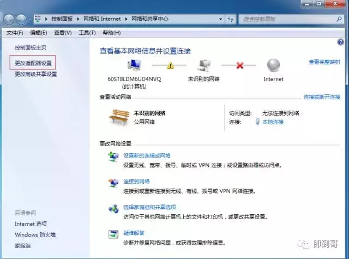Click the unidentified network icon in map
Viewport: 349px width, 259px height.
[x=203, y=65]
